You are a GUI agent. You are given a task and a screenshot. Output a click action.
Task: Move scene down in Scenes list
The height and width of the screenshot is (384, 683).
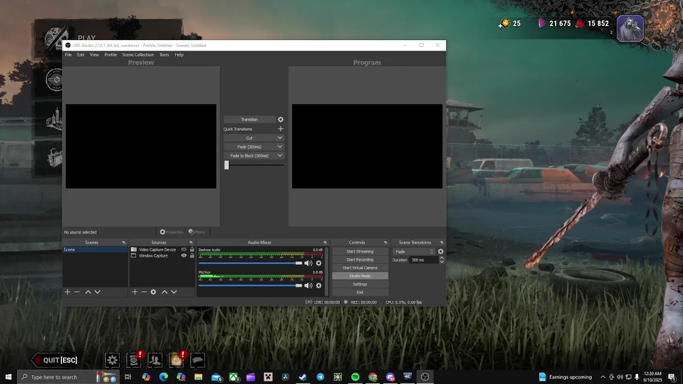pos(97,292)
